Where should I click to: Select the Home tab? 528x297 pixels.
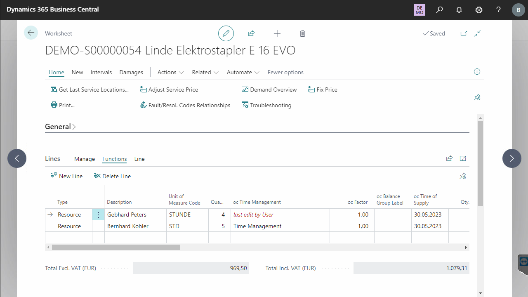point(57,72)
